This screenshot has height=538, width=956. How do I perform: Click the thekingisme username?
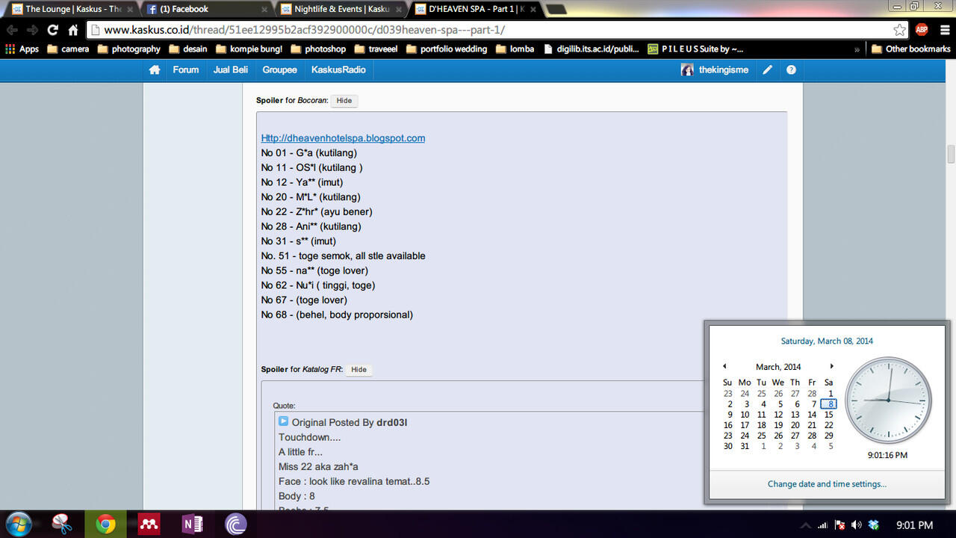click(724, 69)
